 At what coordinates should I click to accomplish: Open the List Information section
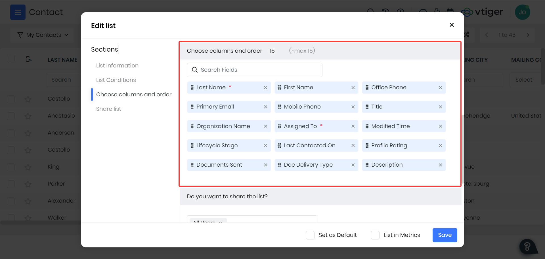[x=117, y=65]
